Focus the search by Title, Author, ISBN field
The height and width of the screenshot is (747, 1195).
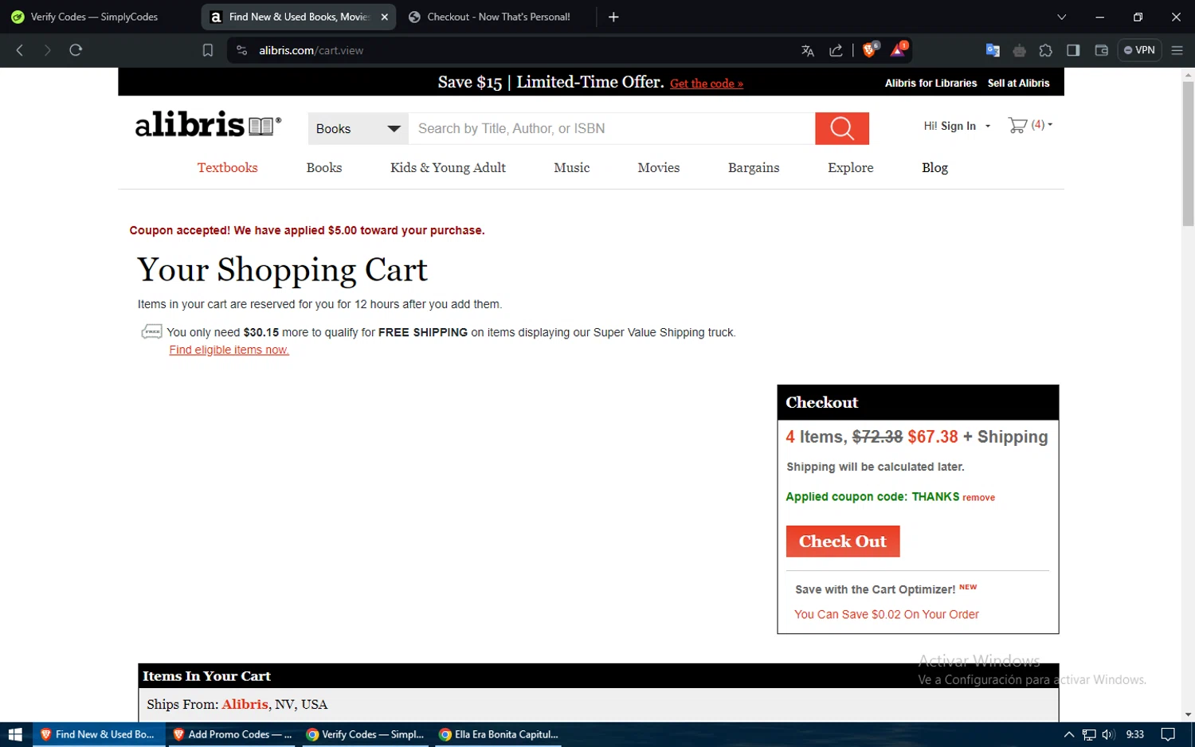coord(611,128)
